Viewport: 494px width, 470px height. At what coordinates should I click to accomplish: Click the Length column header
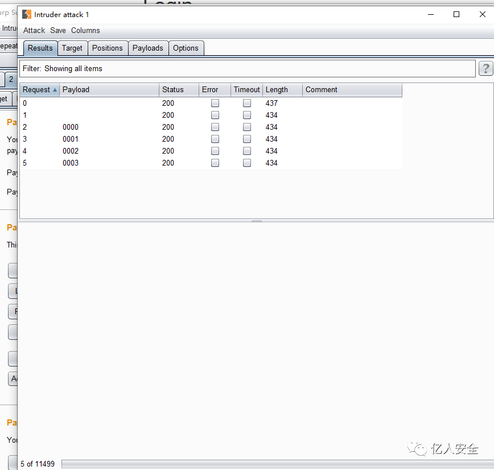click(x=283, y=90)
